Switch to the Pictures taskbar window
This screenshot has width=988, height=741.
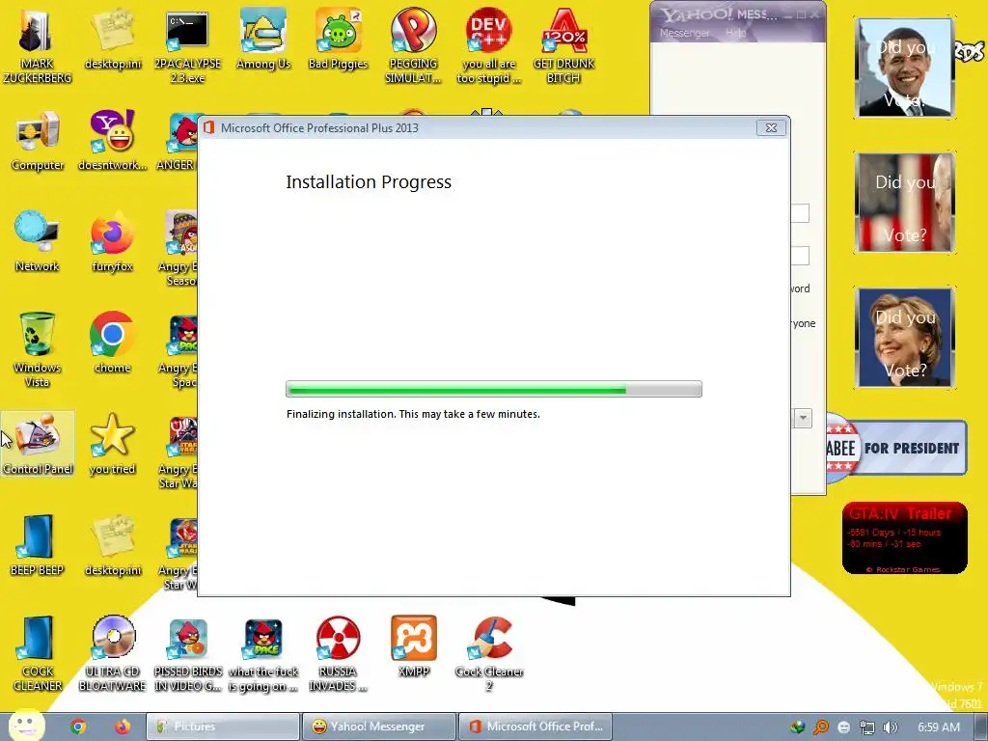click(223, 727)
